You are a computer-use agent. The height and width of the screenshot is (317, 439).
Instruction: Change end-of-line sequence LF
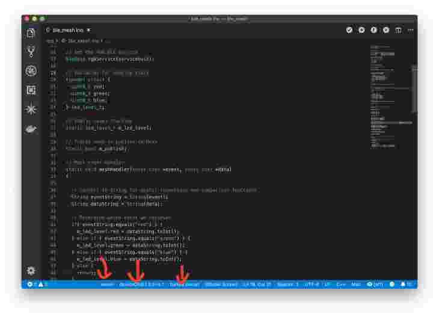(x=327, y=285)
